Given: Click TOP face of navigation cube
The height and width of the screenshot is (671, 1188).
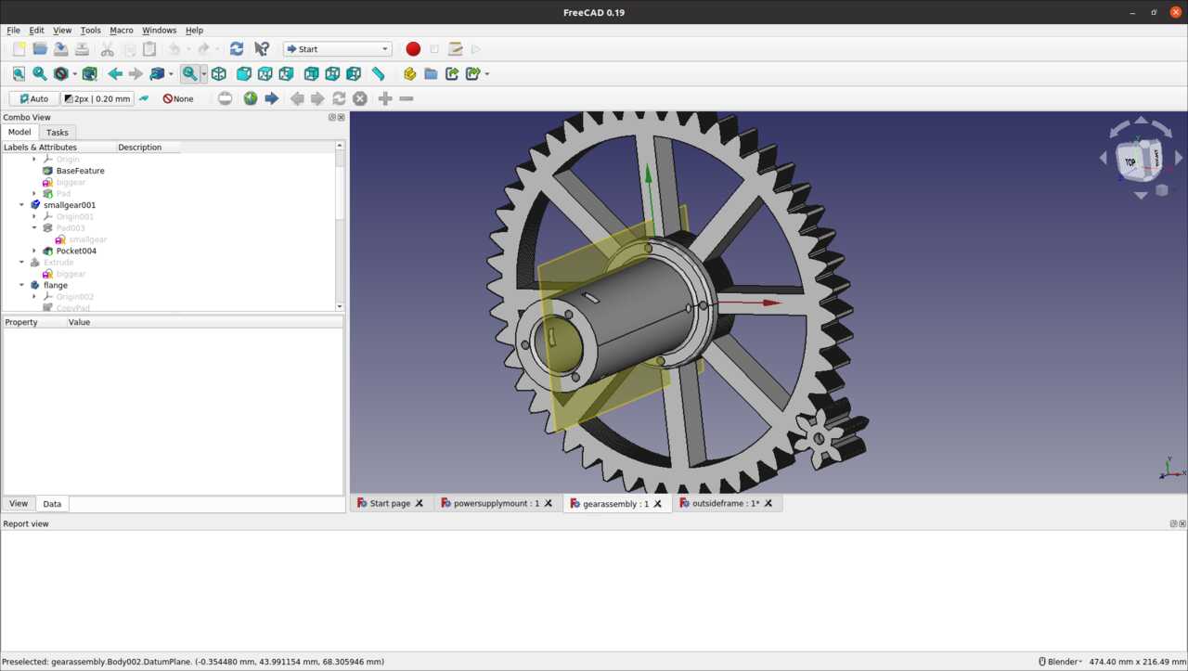Looking at the screenshot, I should 1130,162.
